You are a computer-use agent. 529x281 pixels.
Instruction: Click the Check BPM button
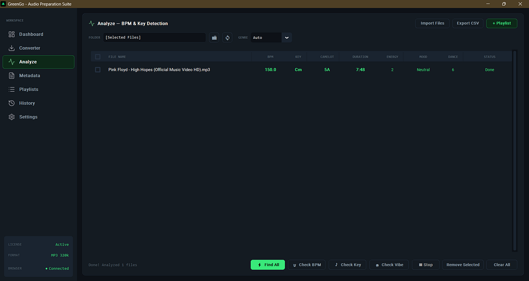pyautogui.click(x=307, y=265)
